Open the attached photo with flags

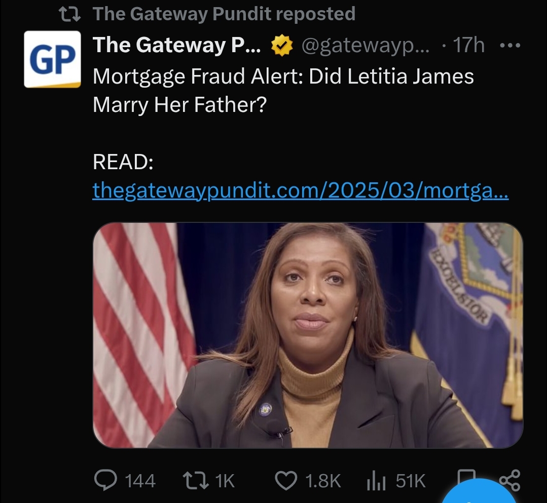click(x=307, y=335)
